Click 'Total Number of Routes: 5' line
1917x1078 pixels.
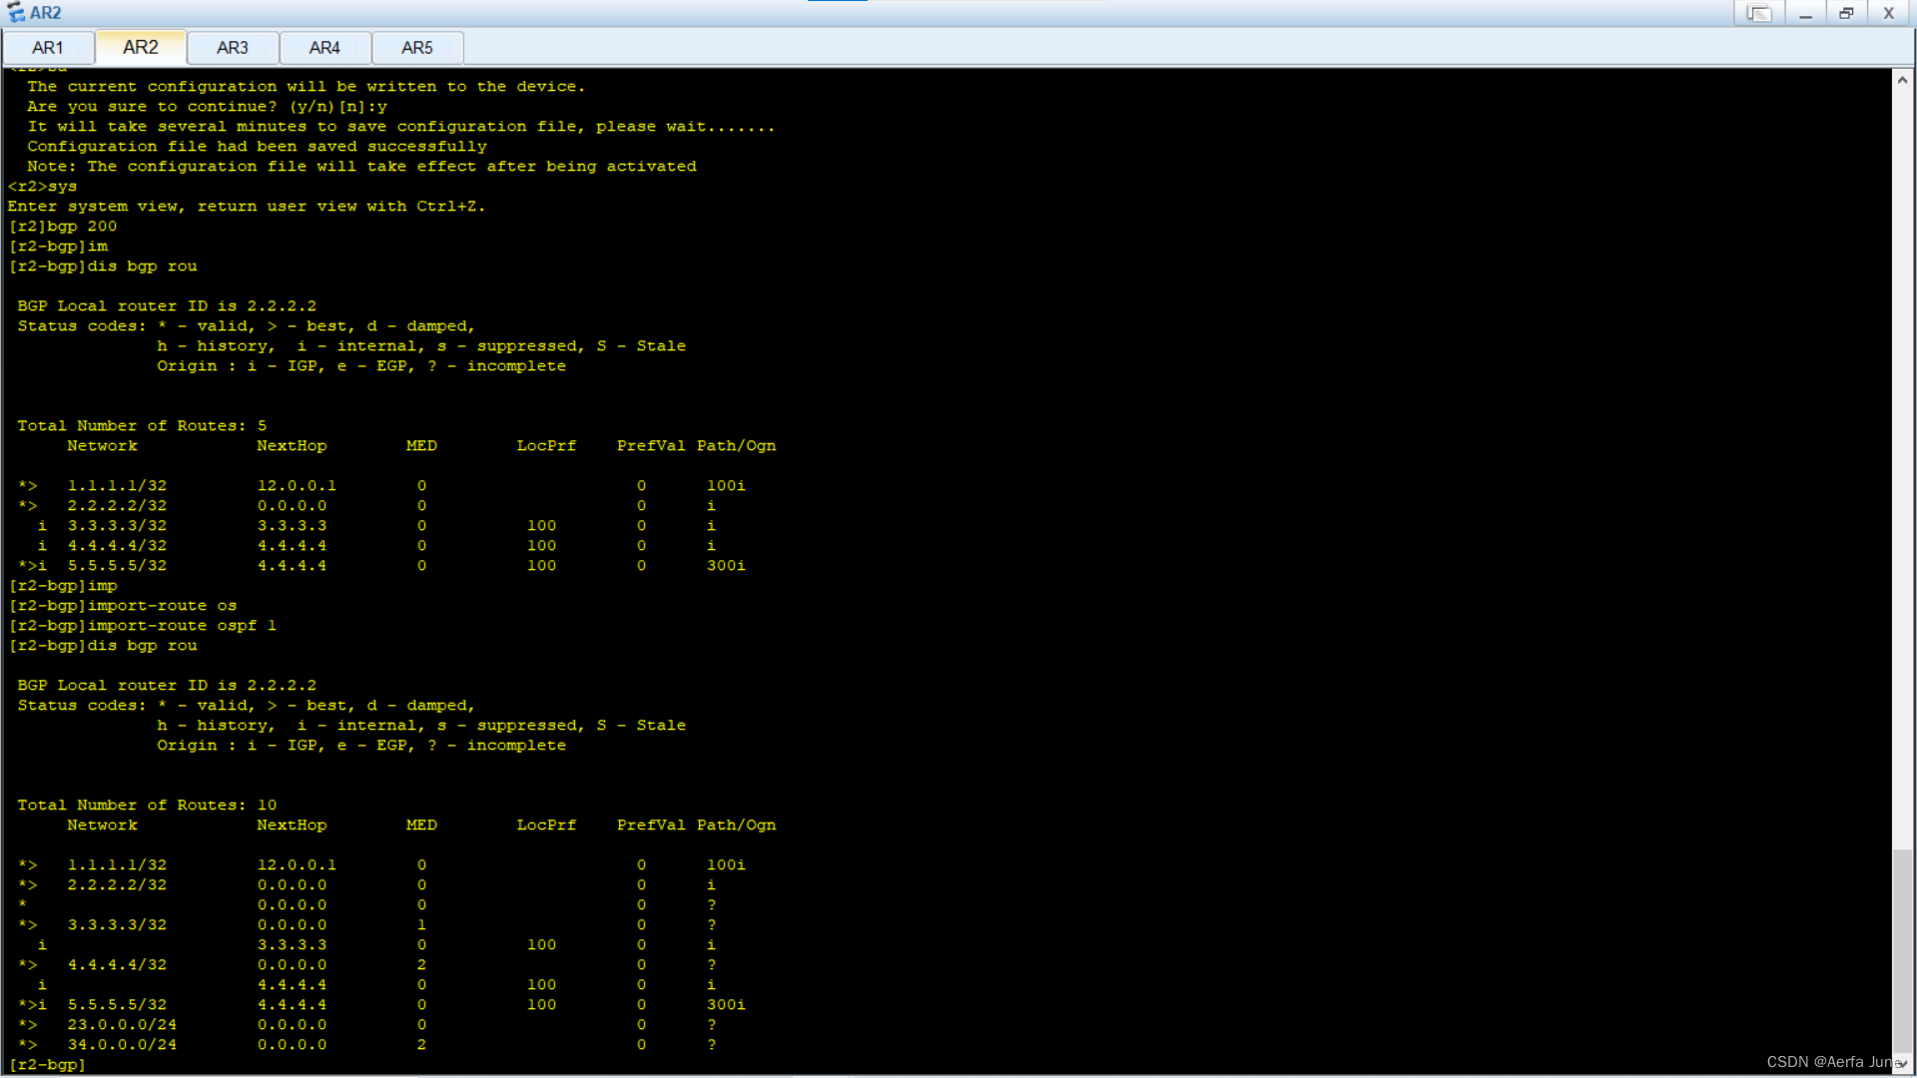click(x=142, y=426)
